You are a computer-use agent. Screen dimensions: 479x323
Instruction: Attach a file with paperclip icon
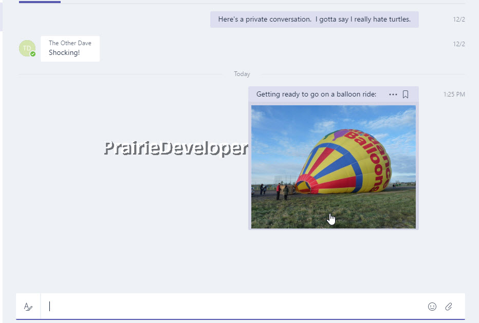(449, 307)
